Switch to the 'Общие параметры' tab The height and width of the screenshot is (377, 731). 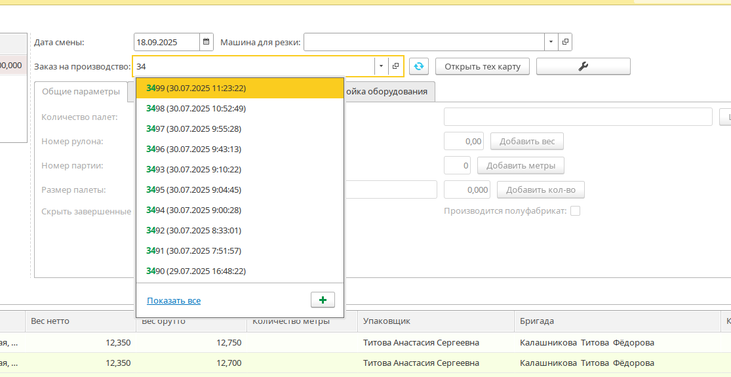click(81, 91)
